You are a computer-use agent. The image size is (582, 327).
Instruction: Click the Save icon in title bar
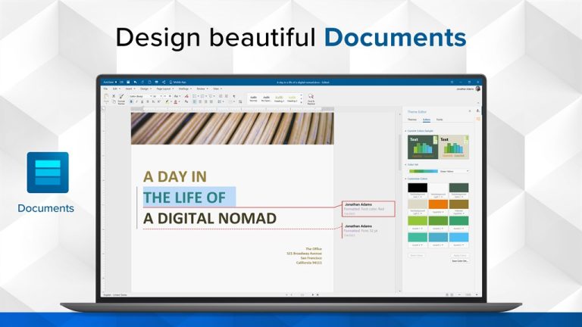click(x=130, y=81)
